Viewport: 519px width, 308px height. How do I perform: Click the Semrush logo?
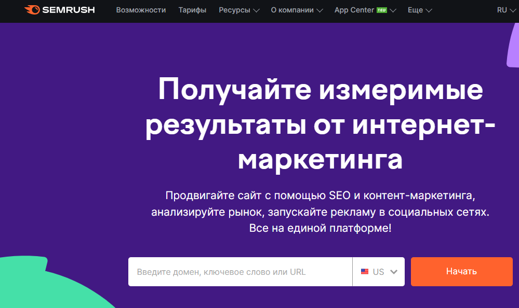pos(60,10)
